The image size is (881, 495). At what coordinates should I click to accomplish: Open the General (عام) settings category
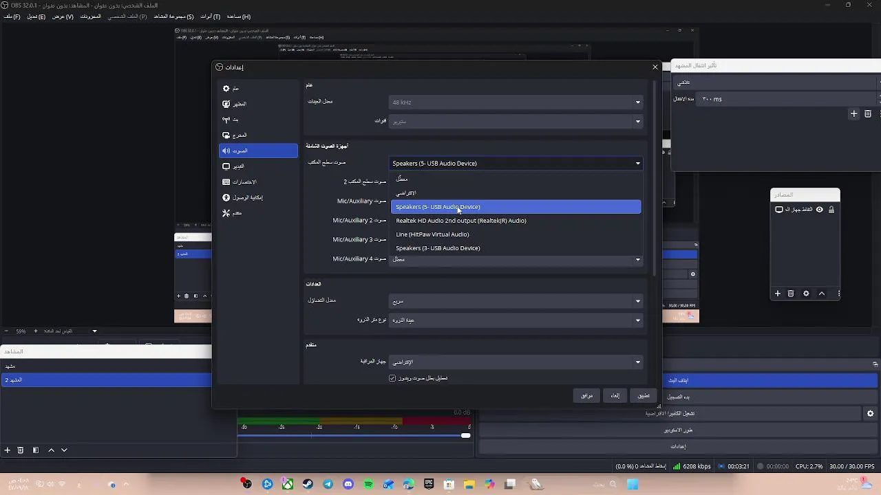pyautogui.click(x=258, y=88)
